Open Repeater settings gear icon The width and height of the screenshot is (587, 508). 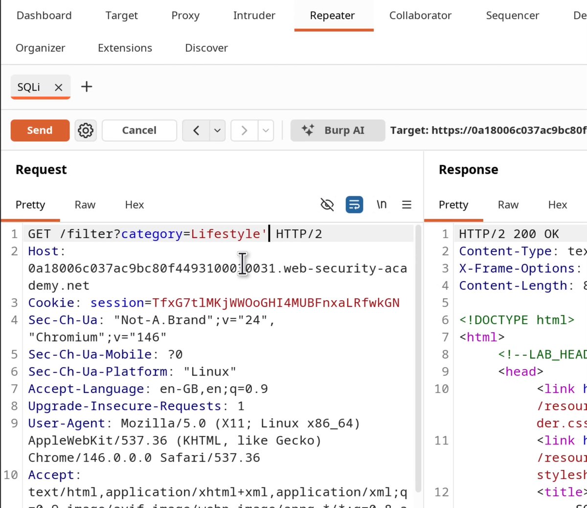point(86,131)
